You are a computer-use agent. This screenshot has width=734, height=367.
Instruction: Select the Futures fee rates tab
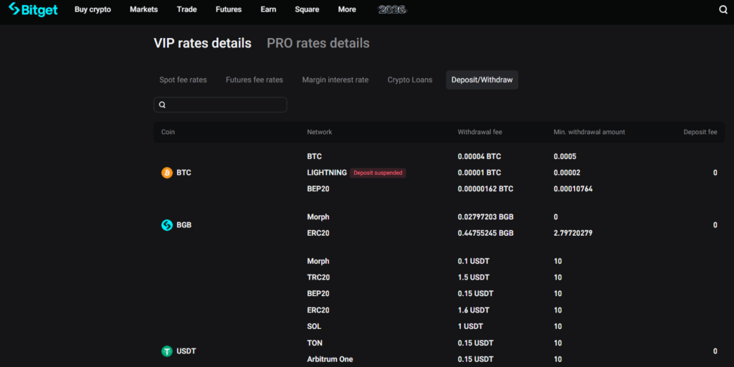click(x=254, y=80)
